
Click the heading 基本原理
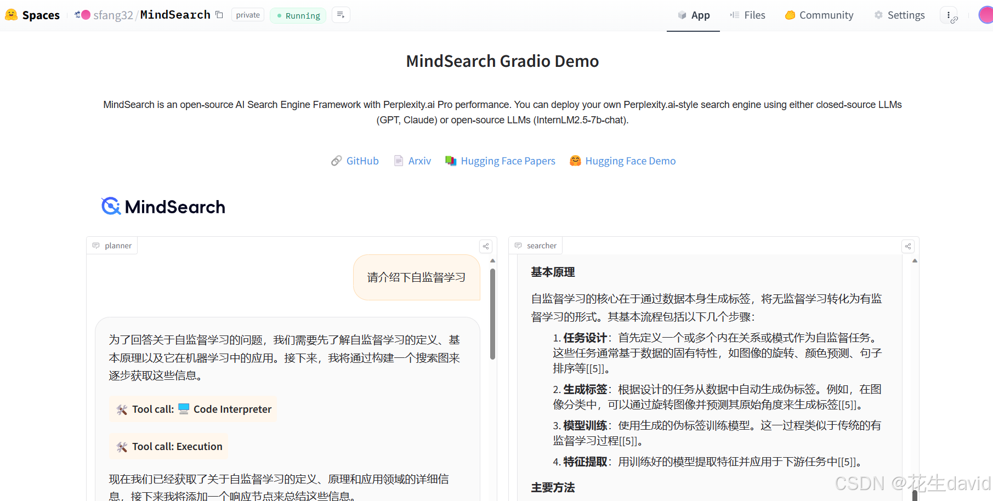pyautogui.click(x=553, y=272)
